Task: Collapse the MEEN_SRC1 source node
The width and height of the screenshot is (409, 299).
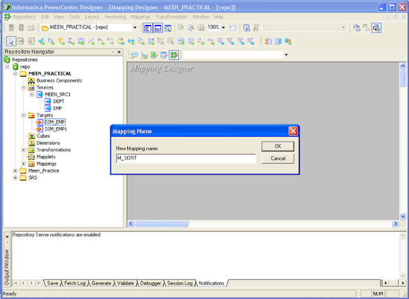Action: coord(31,95)
